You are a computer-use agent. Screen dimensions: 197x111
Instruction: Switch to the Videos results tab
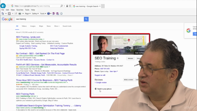coord(24,26)
